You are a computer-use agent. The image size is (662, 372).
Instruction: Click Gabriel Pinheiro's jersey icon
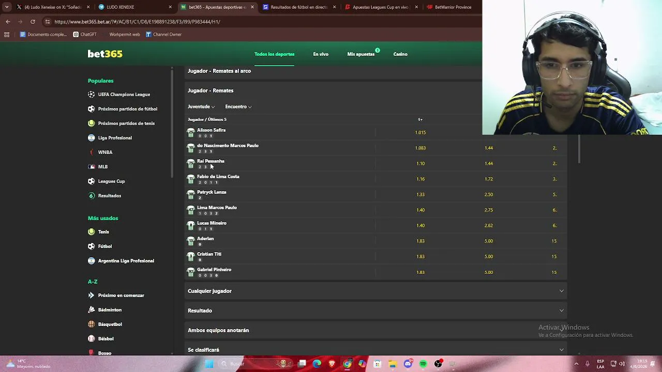[191, 272]
